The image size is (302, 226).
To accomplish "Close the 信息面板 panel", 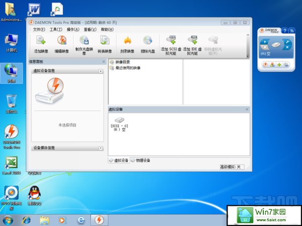I will click(x=104, y=62).
